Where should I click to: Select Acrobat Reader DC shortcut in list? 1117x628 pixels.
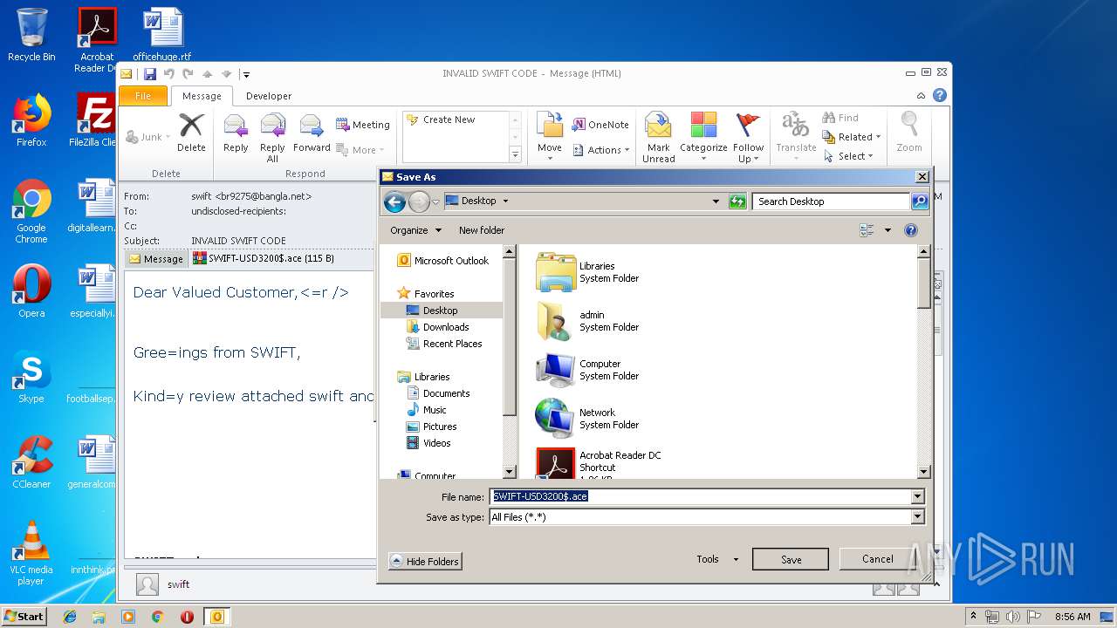click(x=600, y=463)
